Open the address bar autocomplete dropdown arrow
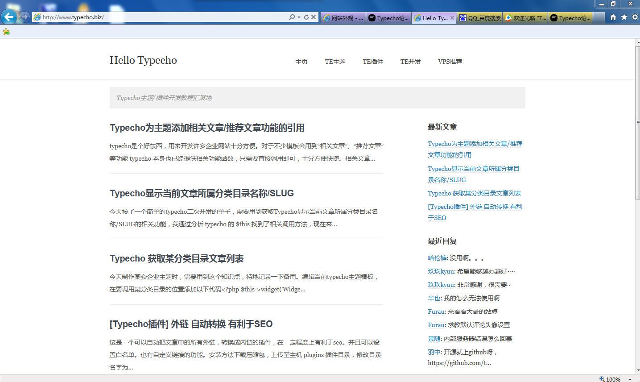The height and width of the screenshot is (382, 640). coord(299,17)
